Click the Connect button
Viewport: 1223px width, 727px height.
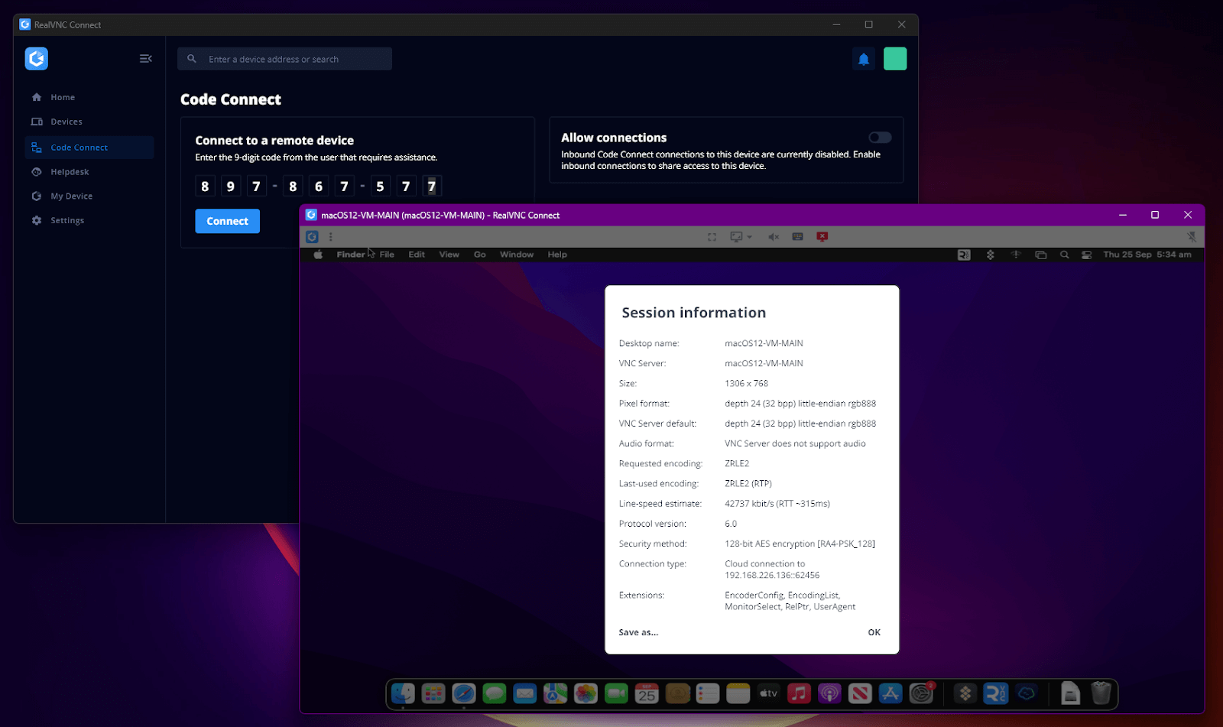[227, 221]
